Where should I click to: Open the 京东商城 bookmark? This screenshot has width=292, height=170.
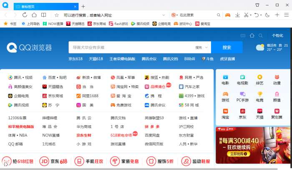click(97, 24)
